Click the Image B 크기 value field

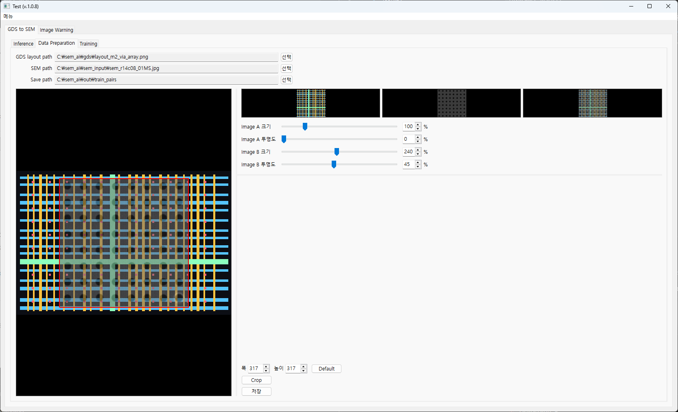pyautogui.click(x=409, y=152)
